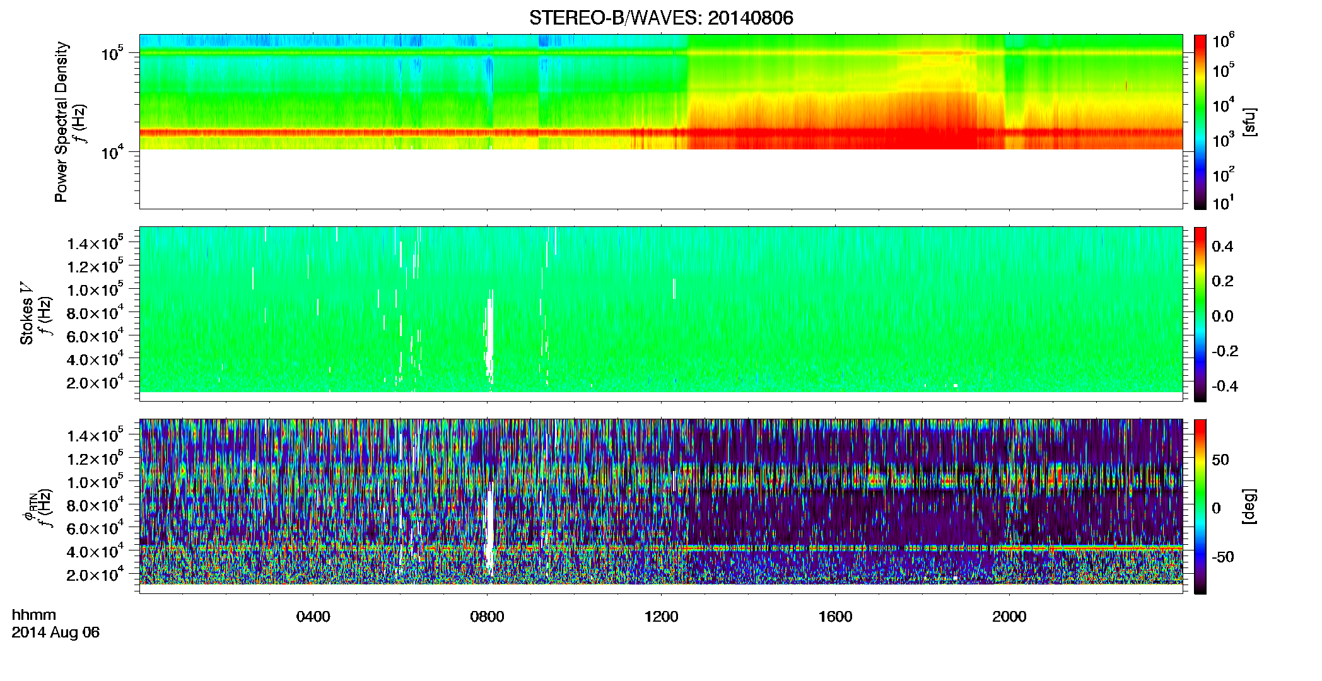Click the 2.0×10⁴ tick of φRTN panel
The width and height of the screenshot is (1322, 681).
[x=96, y=574]
